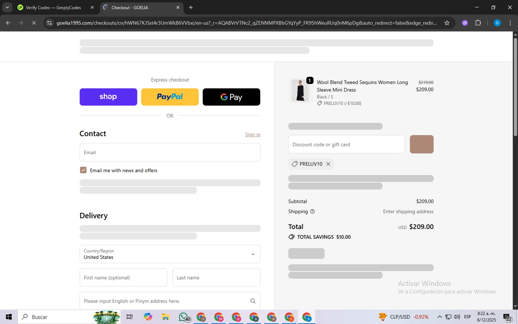Open the Windows Start menu

[x=9, y=317]
